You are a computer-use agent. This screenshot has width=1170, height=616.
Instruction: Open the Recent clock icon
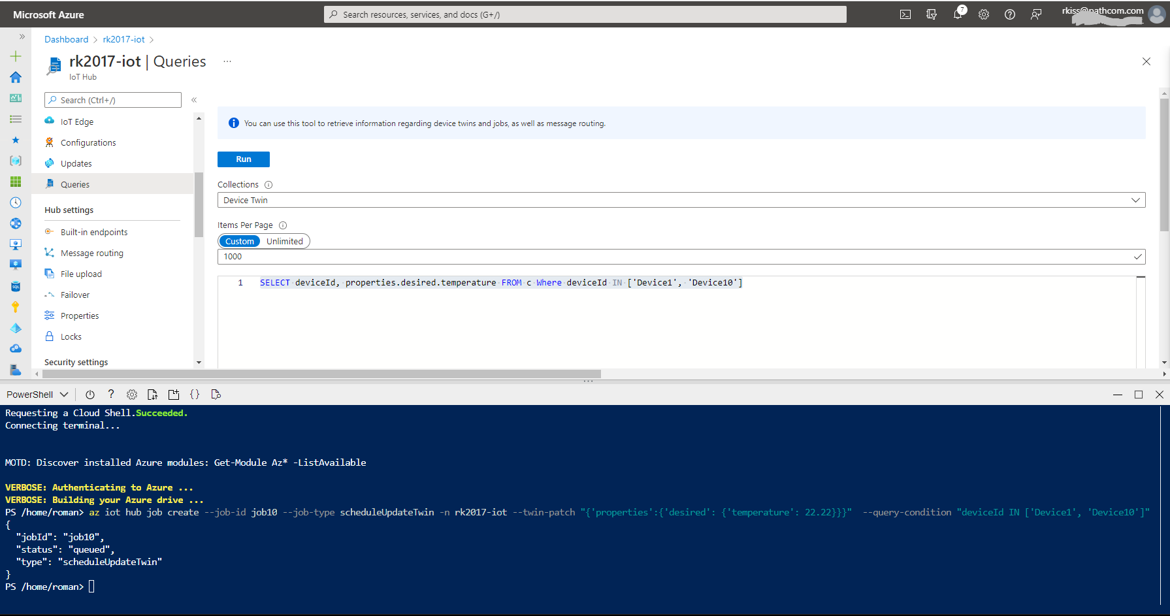point(16,203)
